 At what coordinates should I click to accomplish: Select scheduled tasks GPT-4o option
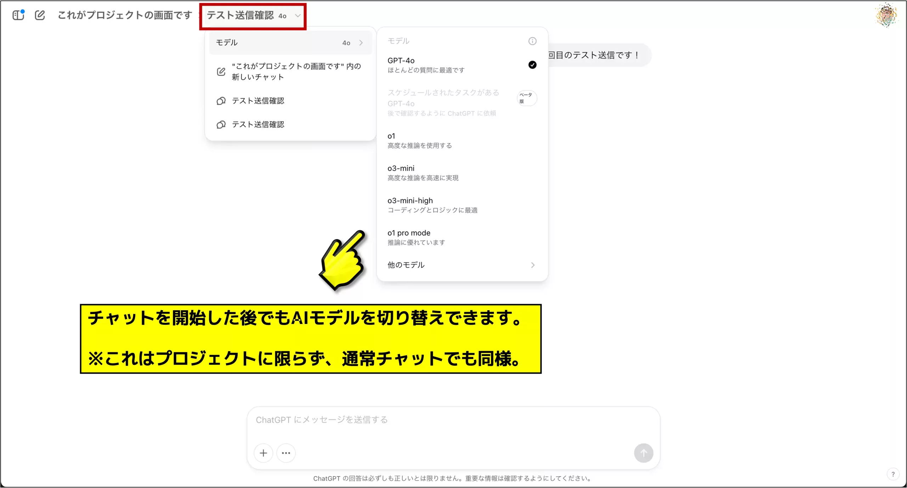click(462, 103)
